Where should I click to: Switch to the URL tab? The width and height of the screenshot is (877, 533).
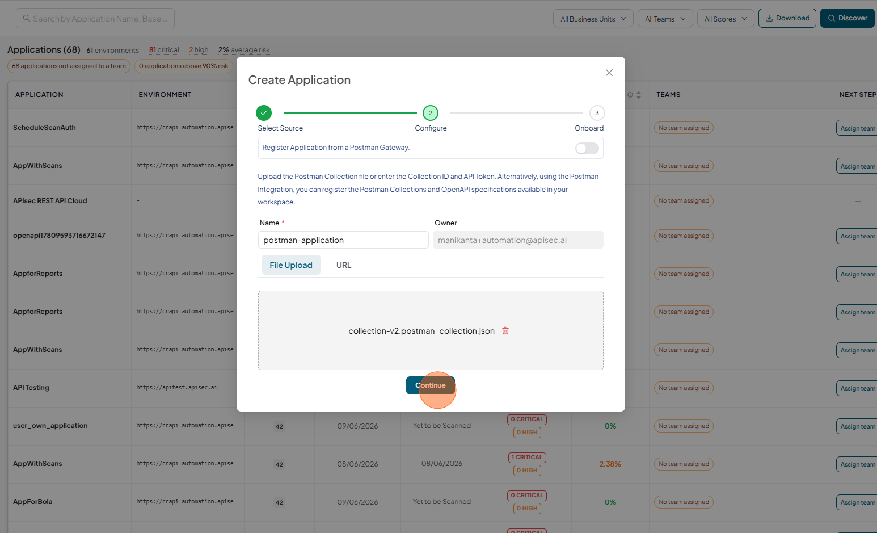344,265
